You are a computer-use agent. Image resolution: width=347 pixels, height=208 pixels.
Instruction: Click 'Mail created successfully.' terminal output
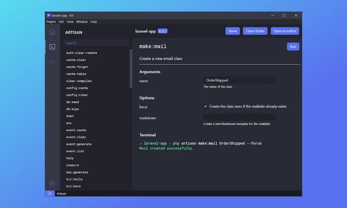pyautogui.click(x=166, y=148)
